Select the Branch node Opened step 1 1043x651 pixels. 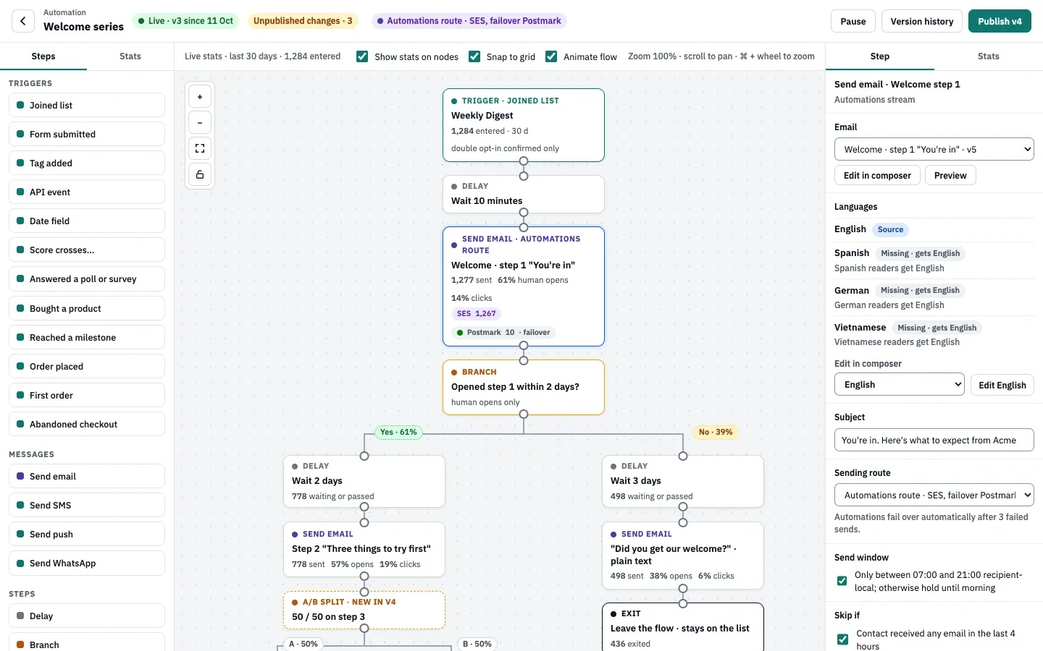coord(524,387)
